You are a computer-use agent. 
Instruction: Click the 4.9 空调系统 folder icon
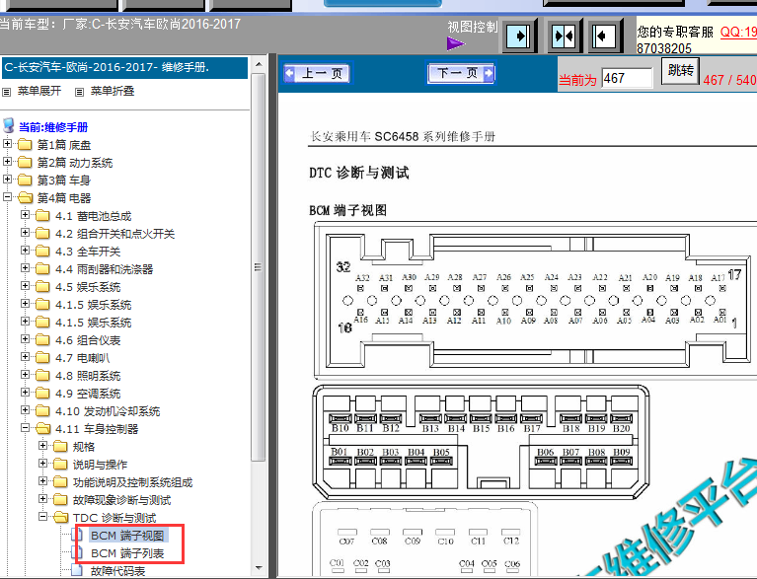pos(42,393)
